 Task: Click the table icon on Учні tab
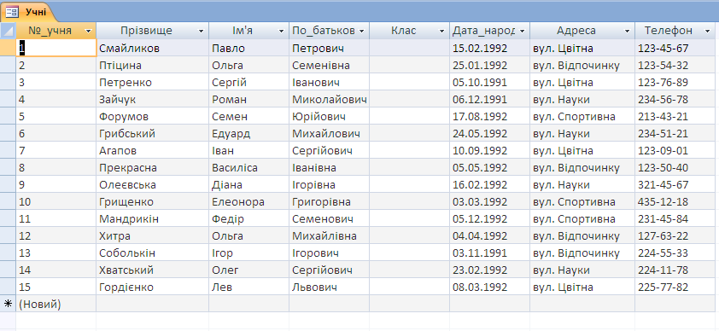click(x=11, y=11)
